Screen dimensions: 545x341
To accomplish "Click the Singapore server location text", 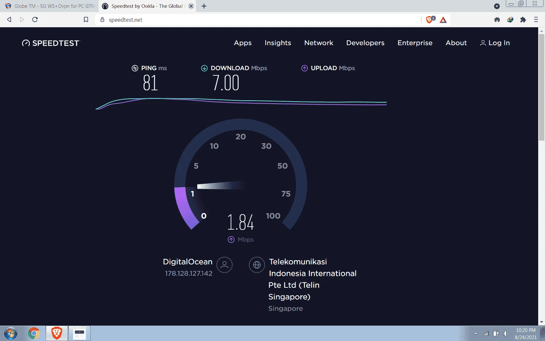I will pos(285,309).
